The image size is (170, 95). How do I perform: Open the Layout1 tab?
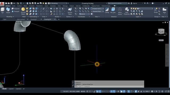(11, 89)
